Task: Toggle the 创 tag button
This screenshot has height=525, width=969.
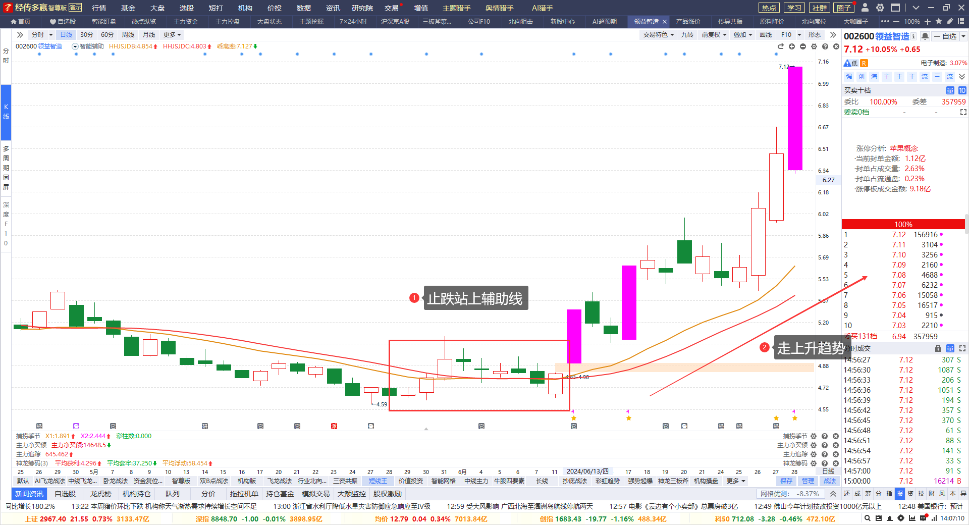Action: (x=862, y=77)
